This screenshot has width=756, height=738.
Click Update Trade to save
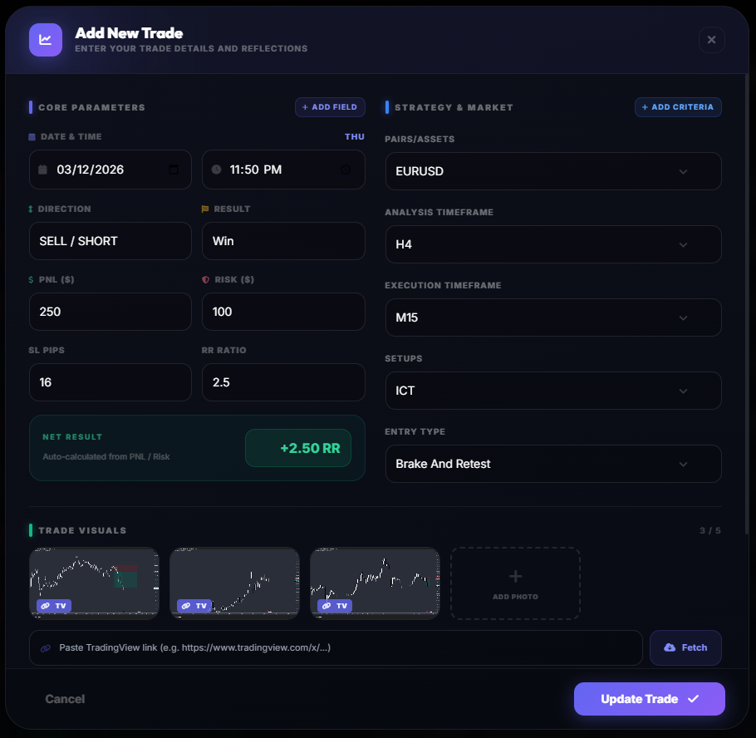[x=649, y=699]
